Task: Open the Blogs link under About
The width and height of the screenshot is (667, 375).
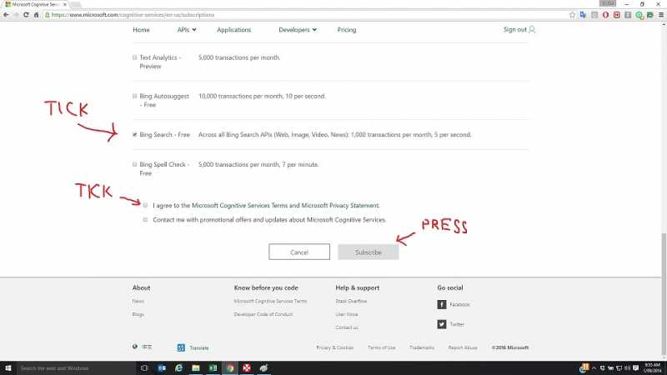Action: coord(138,314)
